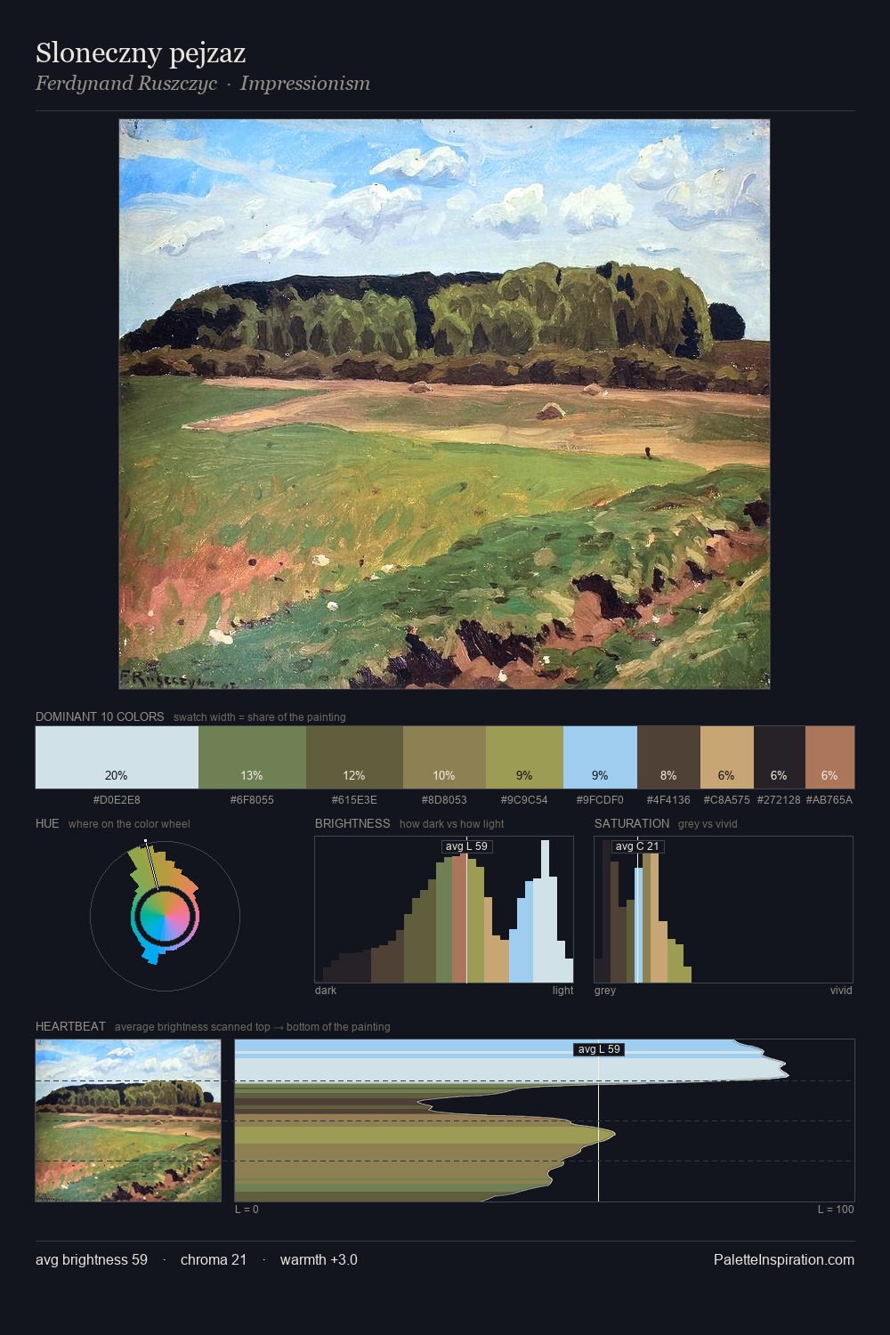Click the hex code '#AB765A' text
This screenshot has width=890, height=1335.
coord(829,800)
